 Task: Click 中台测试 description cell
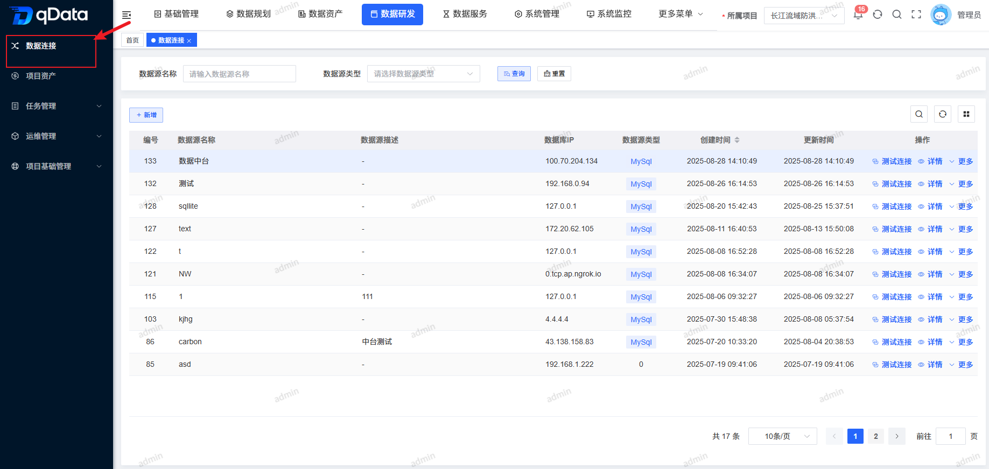pos(377,342)
